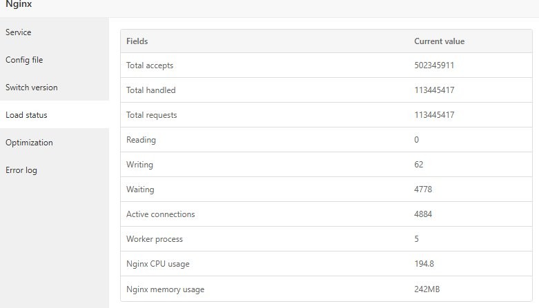Viewport: 539px width, 308px height.
Task: Open the Optimization tab
Action: coord(29,143)
